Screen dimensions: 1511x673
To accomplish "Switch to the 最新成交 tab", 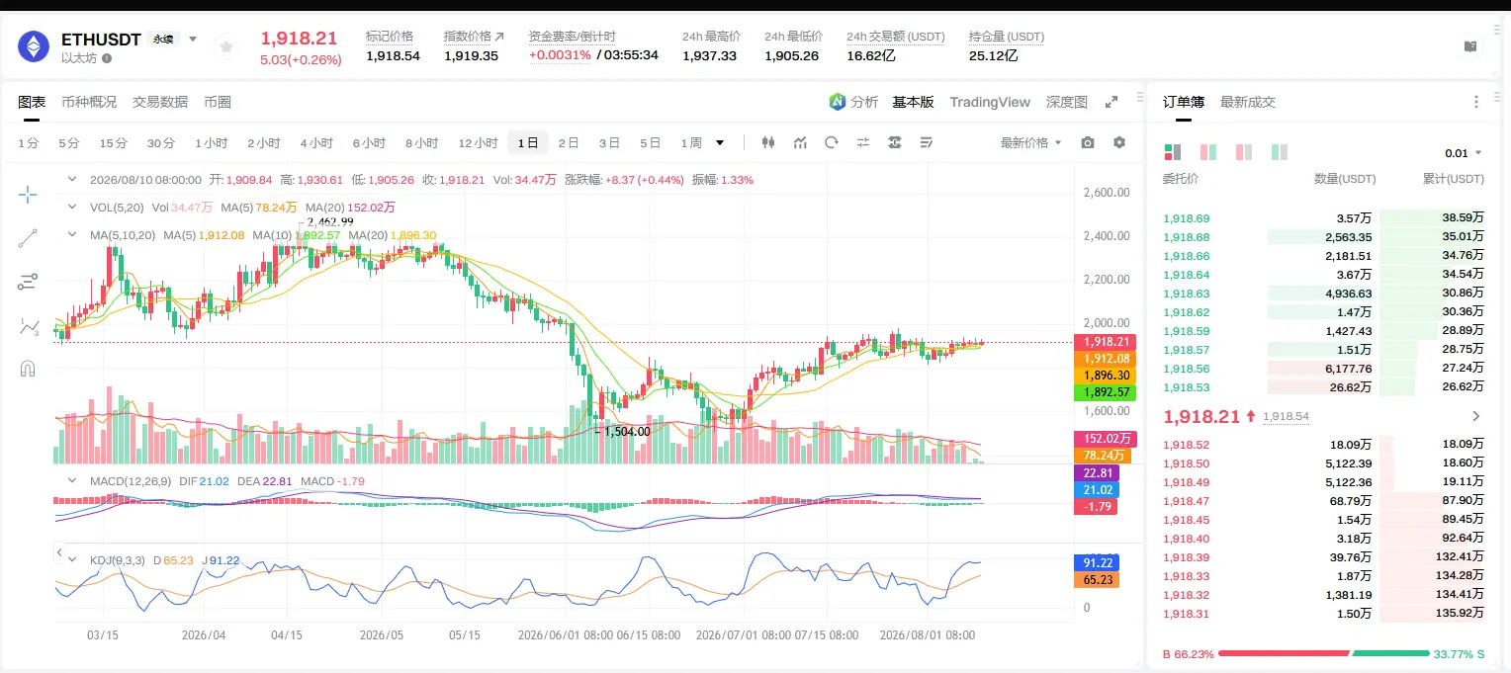I will pos(1248,102).
